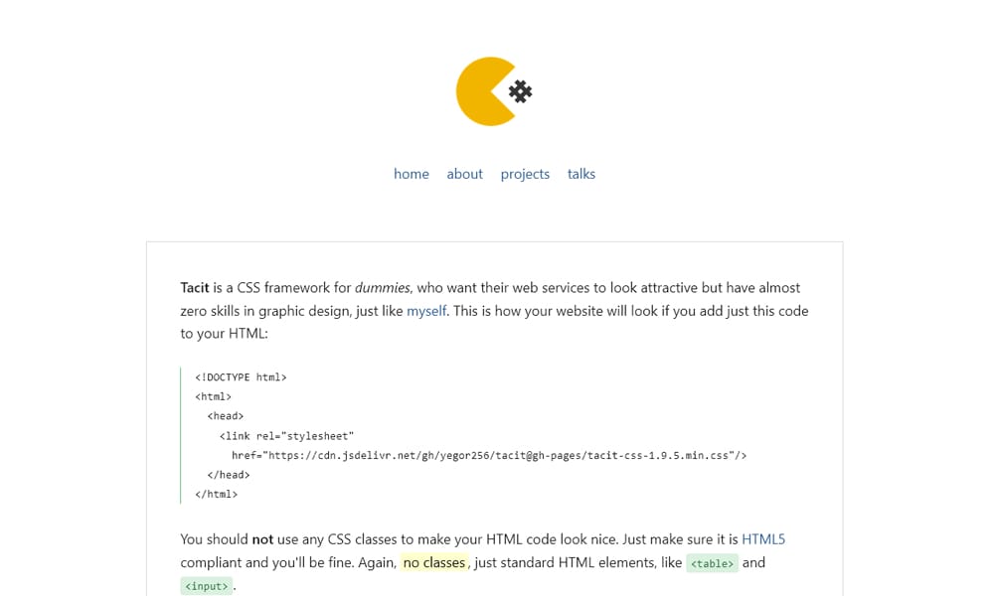
Task: Click the bold word 'not' in the paragraph
Action: 261,538
